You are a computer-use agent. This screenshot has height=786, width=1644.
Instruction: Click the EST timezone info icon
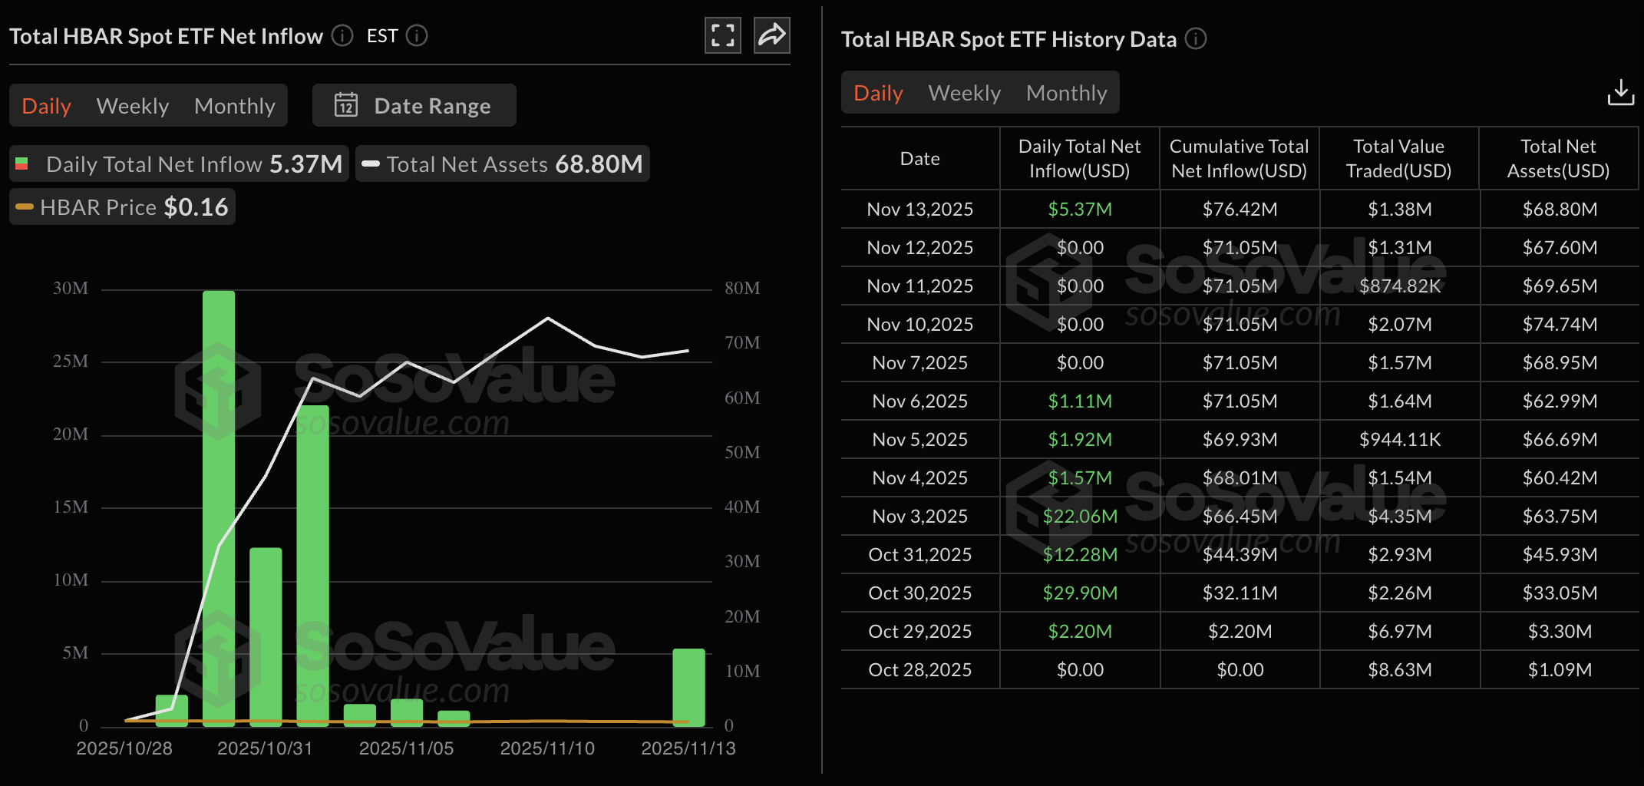416,35
